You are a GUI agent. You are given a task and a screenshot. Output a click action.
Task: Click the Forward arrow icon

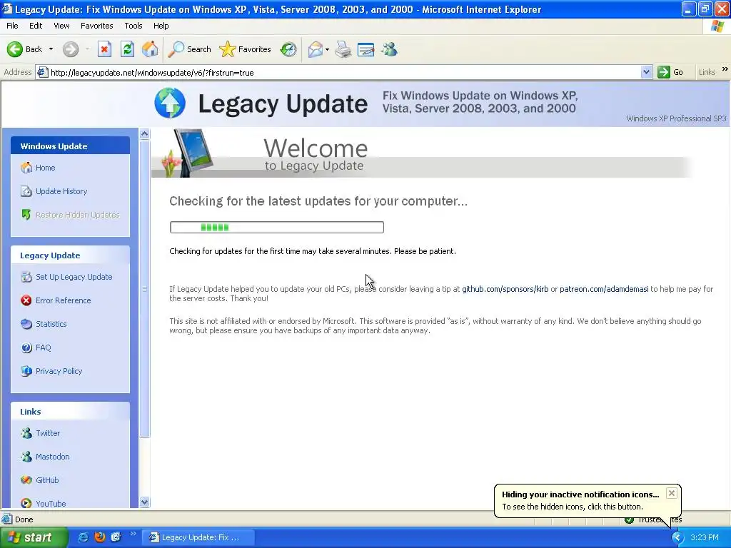(x=71, y=49)
